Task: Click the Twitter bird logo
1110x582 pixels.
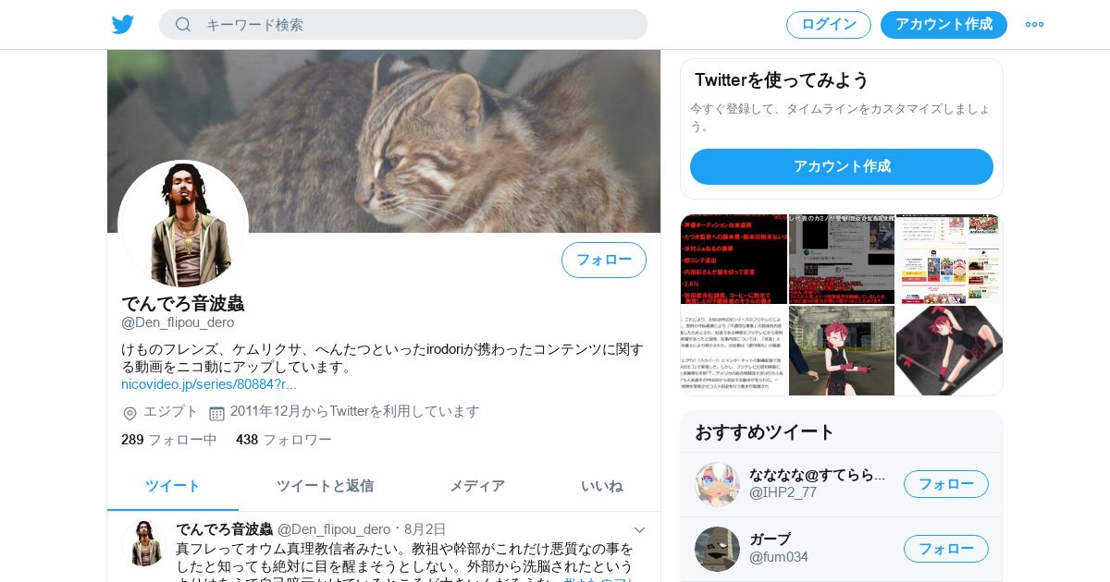Action: coord(123,24)
